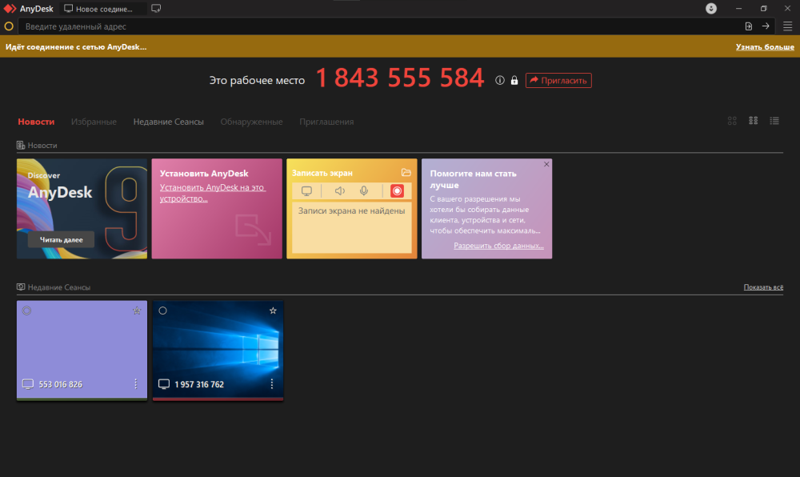Viewport: 800px width, 477px height.
Task: Switch to large tiles view
Action: coord(732,121)
